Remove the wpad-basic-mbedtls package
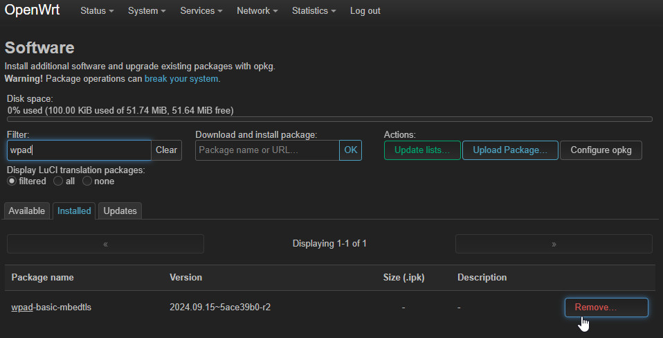The image size is (663, 338). coord(606,308)
